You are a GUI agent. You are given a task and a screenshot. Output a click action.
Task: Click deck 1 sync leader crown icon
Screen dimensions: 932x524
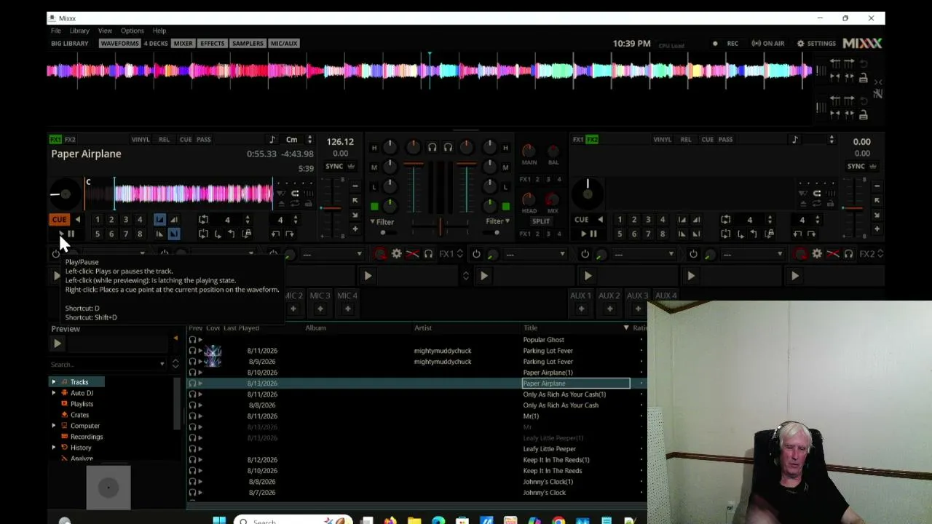click(352, 166)
